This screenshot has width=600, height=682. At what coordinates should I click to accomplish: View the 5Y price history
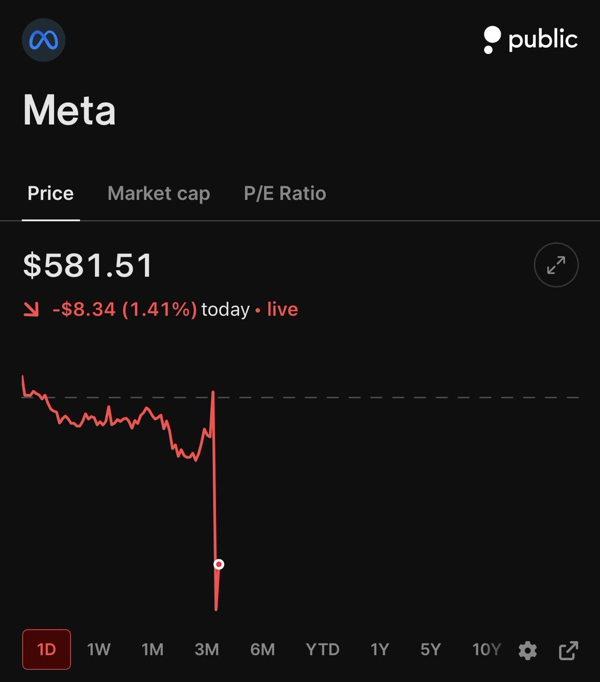[x=431, y=650]
